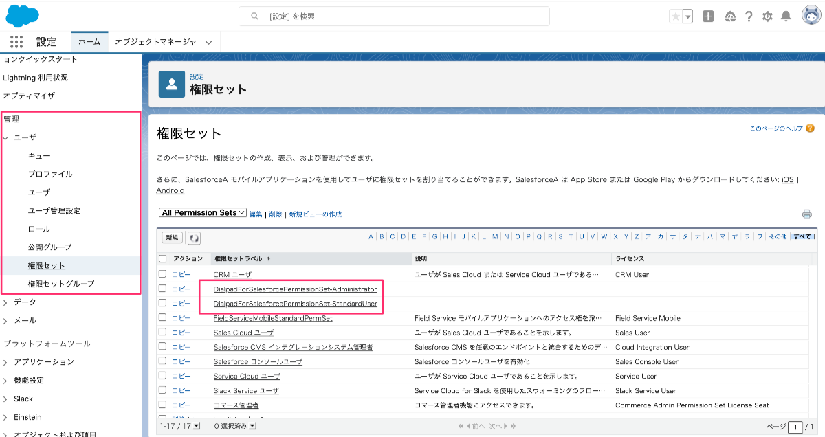Open the 0 選択済み dropdown
825x437 pixels.
[252, 427]
